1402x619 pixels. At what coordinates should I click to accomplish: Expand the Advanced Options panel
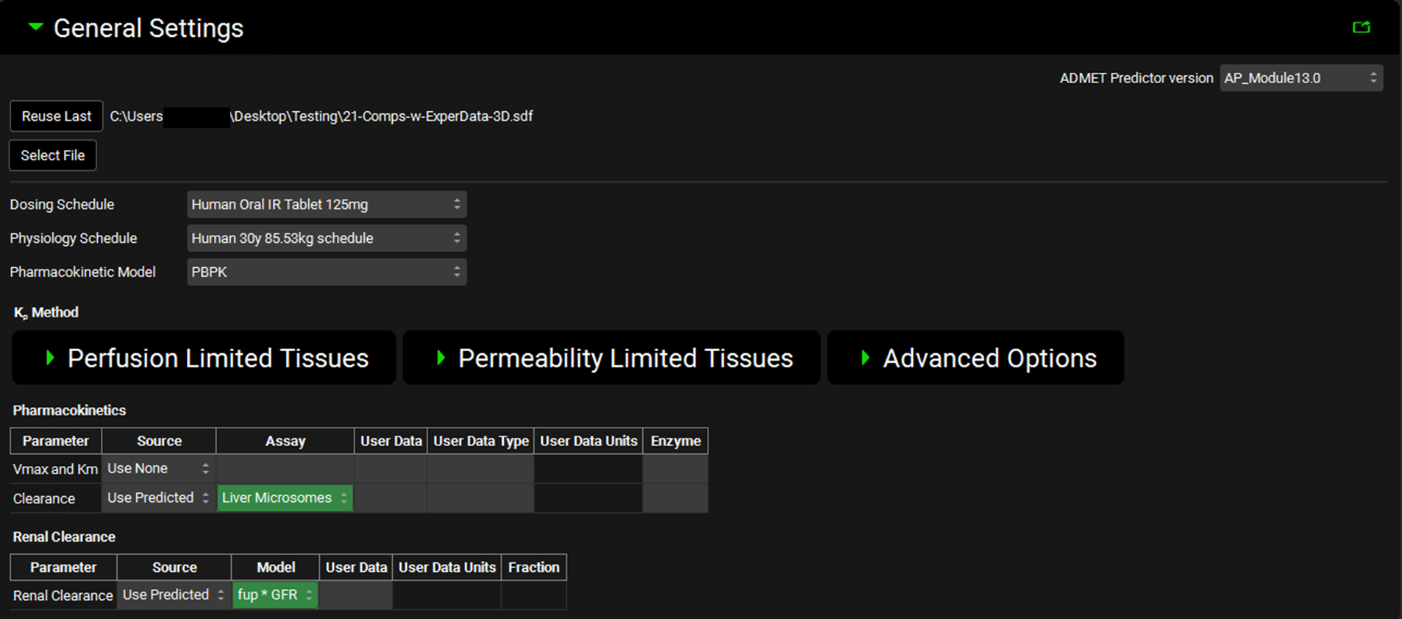tap(975, 358)
